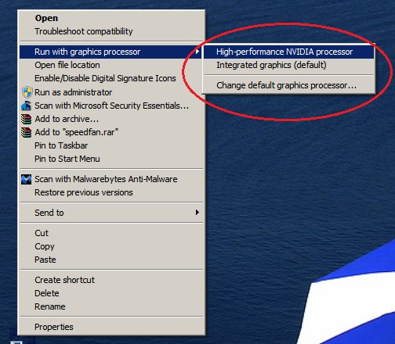
Task: Click the Malwarebytes Anti-Malware icon
Action: point(26,179)
